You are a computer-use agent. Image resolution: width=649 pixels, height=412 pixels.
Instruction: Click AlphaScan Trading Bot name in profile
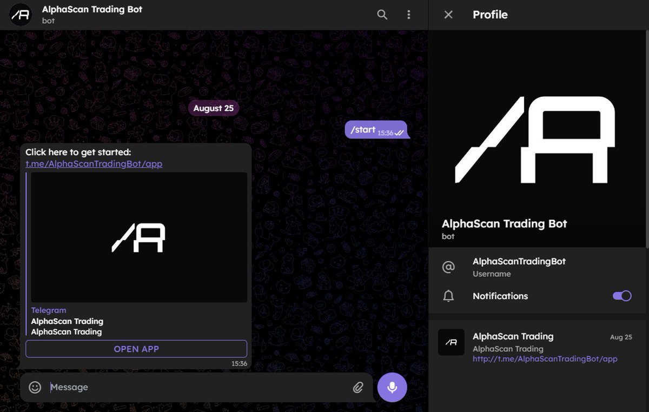(x=505, y=224)
